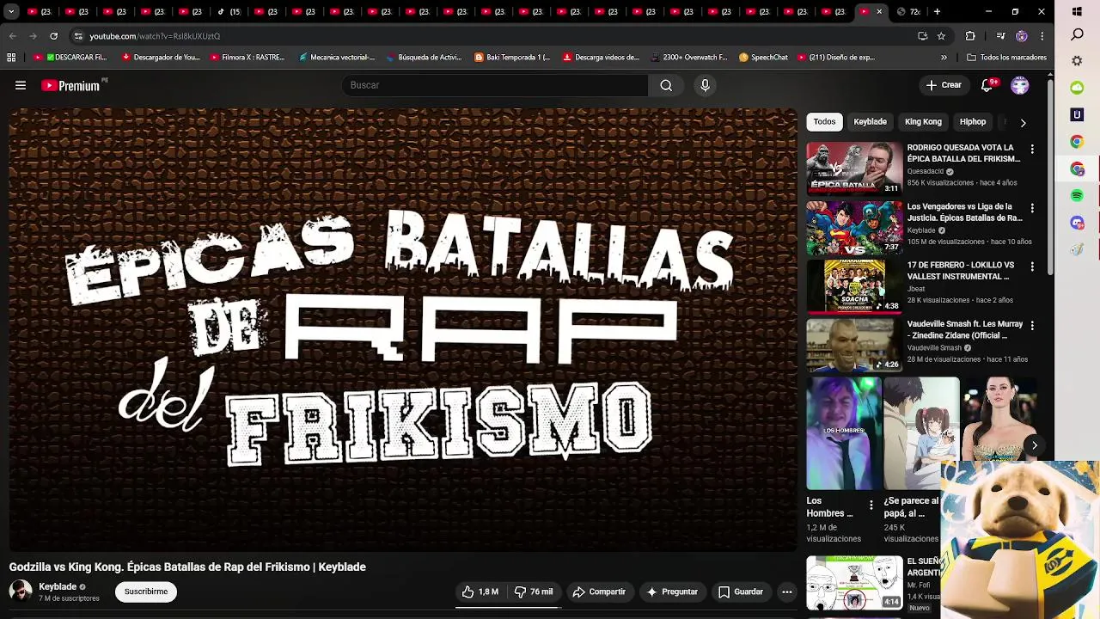Open Keyblade channel avatar
This screenshot has width=1100, height=619.
pos(21,591)
